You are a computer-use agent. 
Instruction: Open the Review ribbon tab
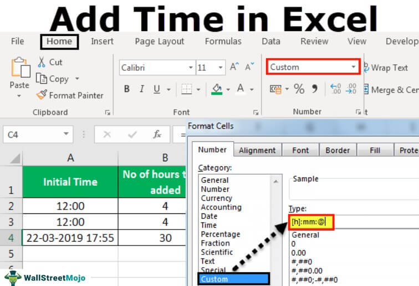(x=314, y=42)
